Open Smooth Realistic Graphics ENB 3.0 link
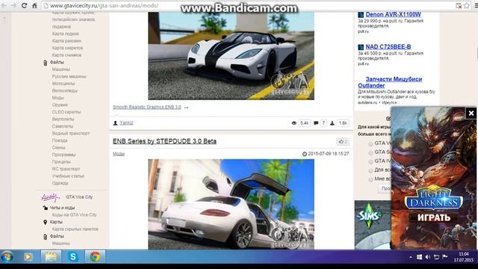The image size is (478, 269). 147,107
